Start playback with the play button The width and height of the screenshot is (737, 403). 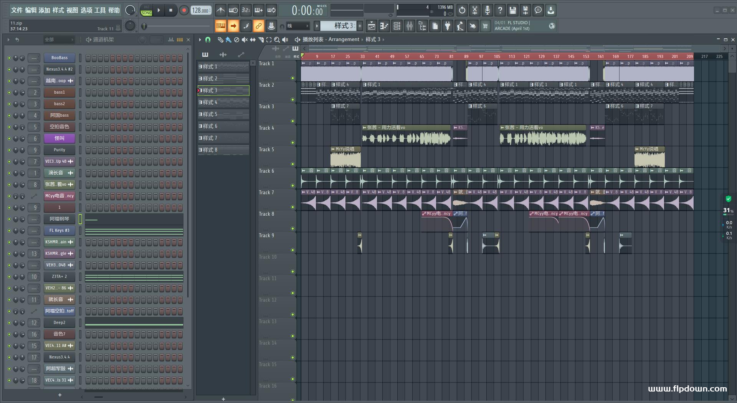point(159,10)
